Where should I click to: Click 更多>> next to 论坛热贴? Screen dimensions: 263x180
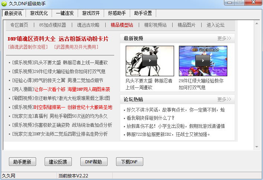[224, 99]
